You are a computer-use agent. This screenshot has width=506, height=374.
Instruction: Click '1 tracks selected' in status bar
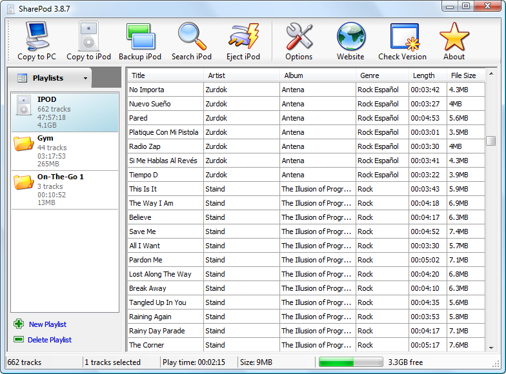(x=112, y=362)
